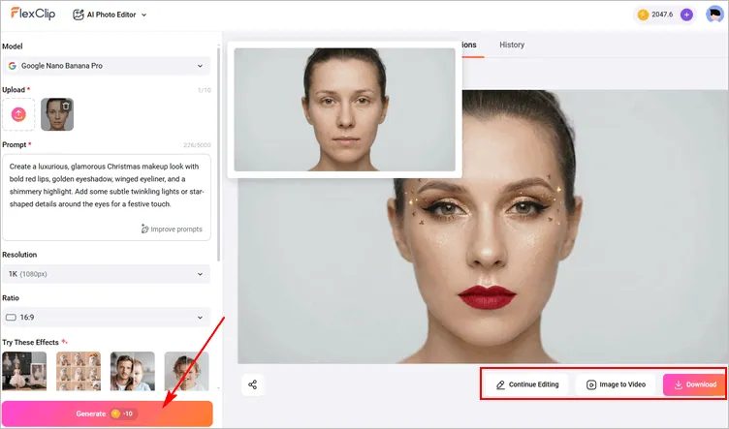Screen dimensions: 729x429
Task: Click the original no-makeup preview image
Action: [x=344, y=109]
